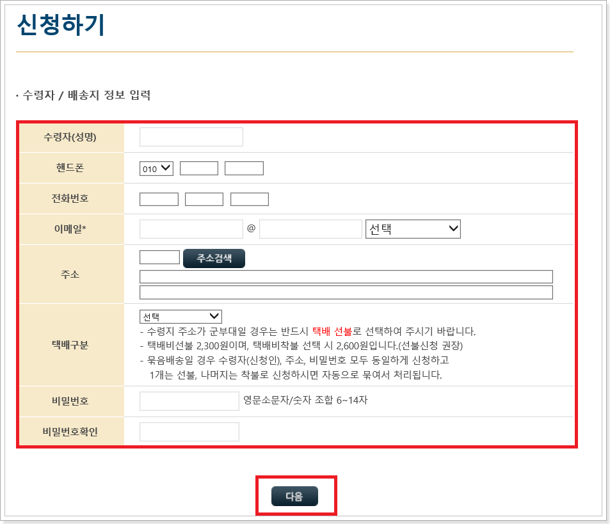
Task: Open the email domain 선택 dropdown
Action: (413, 228)
